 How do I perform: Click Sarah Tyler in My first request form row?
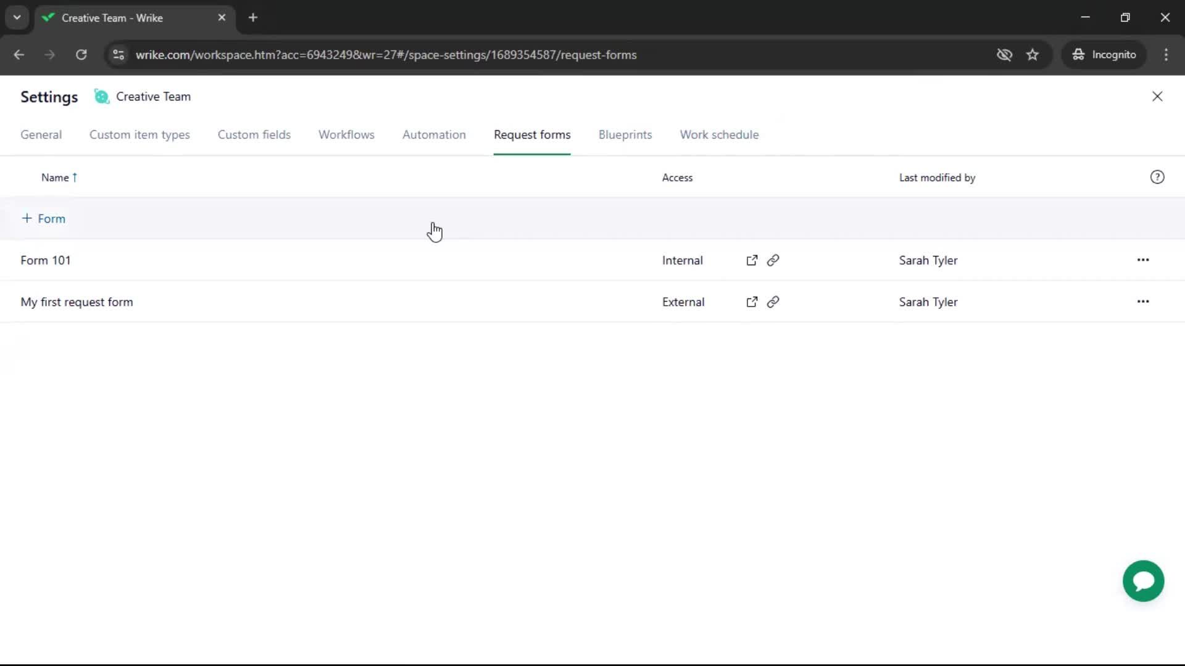pyautogui.click(x=928, y=302)
